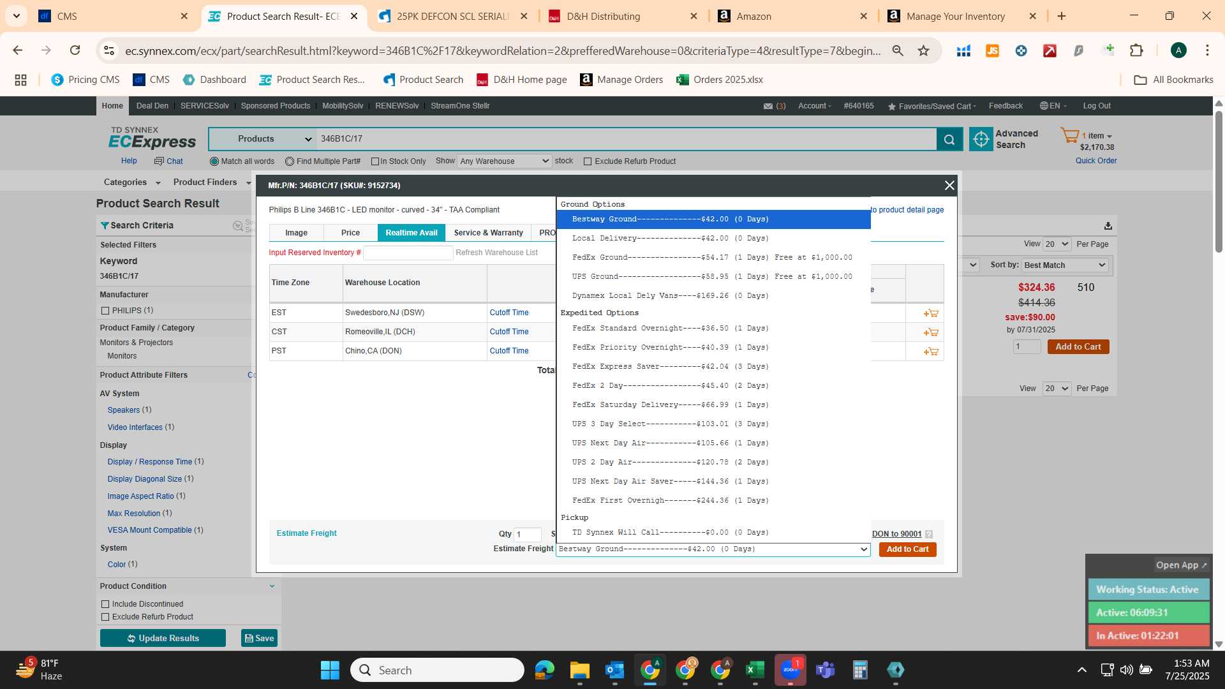
Task: Expand the Categories menu
Action: click(132, 182)
